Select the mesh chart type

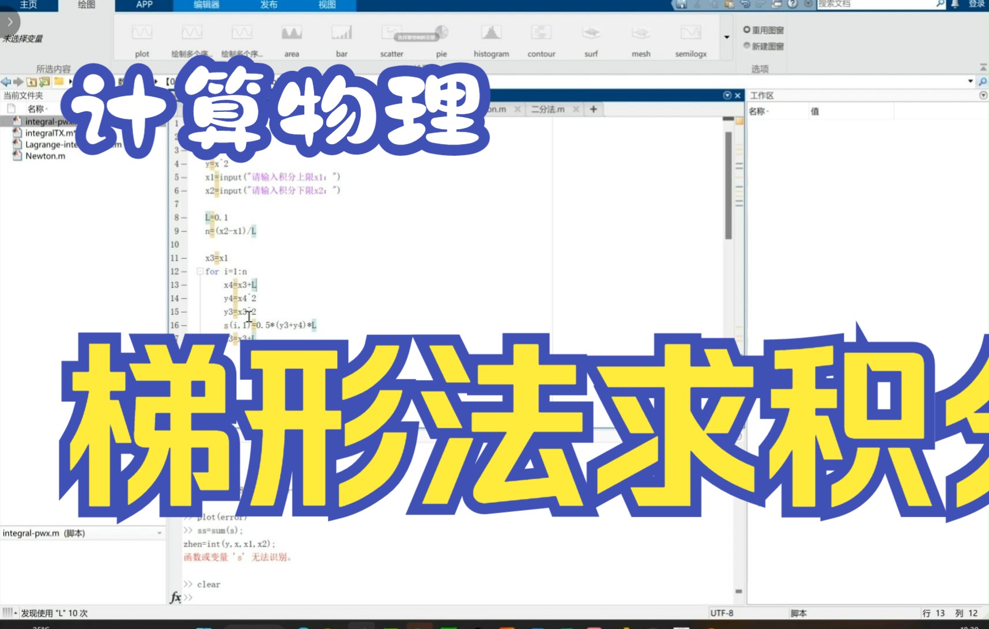[x=641, y=40]
